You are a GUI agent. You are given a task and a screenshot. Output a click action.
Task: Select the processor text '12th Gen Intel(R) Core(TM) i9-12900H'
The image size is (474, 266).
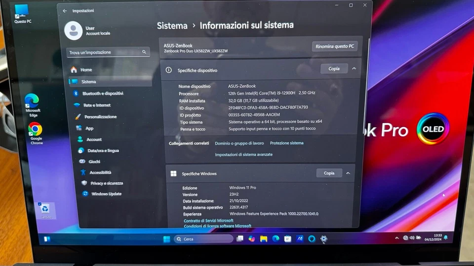262,93
